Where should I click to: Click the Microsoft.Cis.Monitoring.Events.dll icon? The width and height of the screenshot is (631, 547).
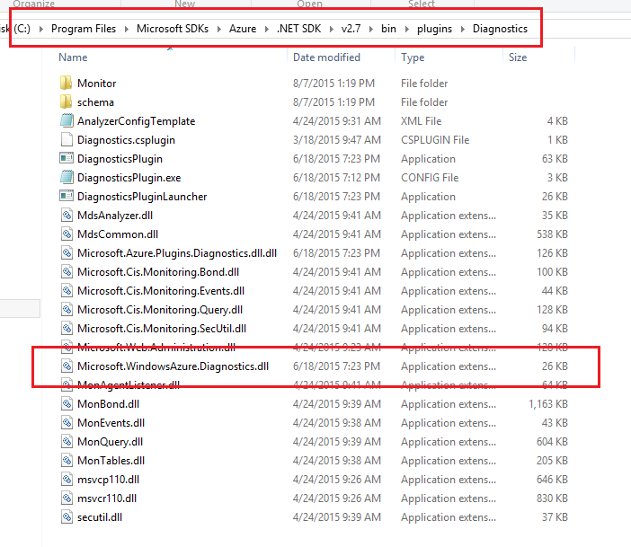click(x=67, y=291)
